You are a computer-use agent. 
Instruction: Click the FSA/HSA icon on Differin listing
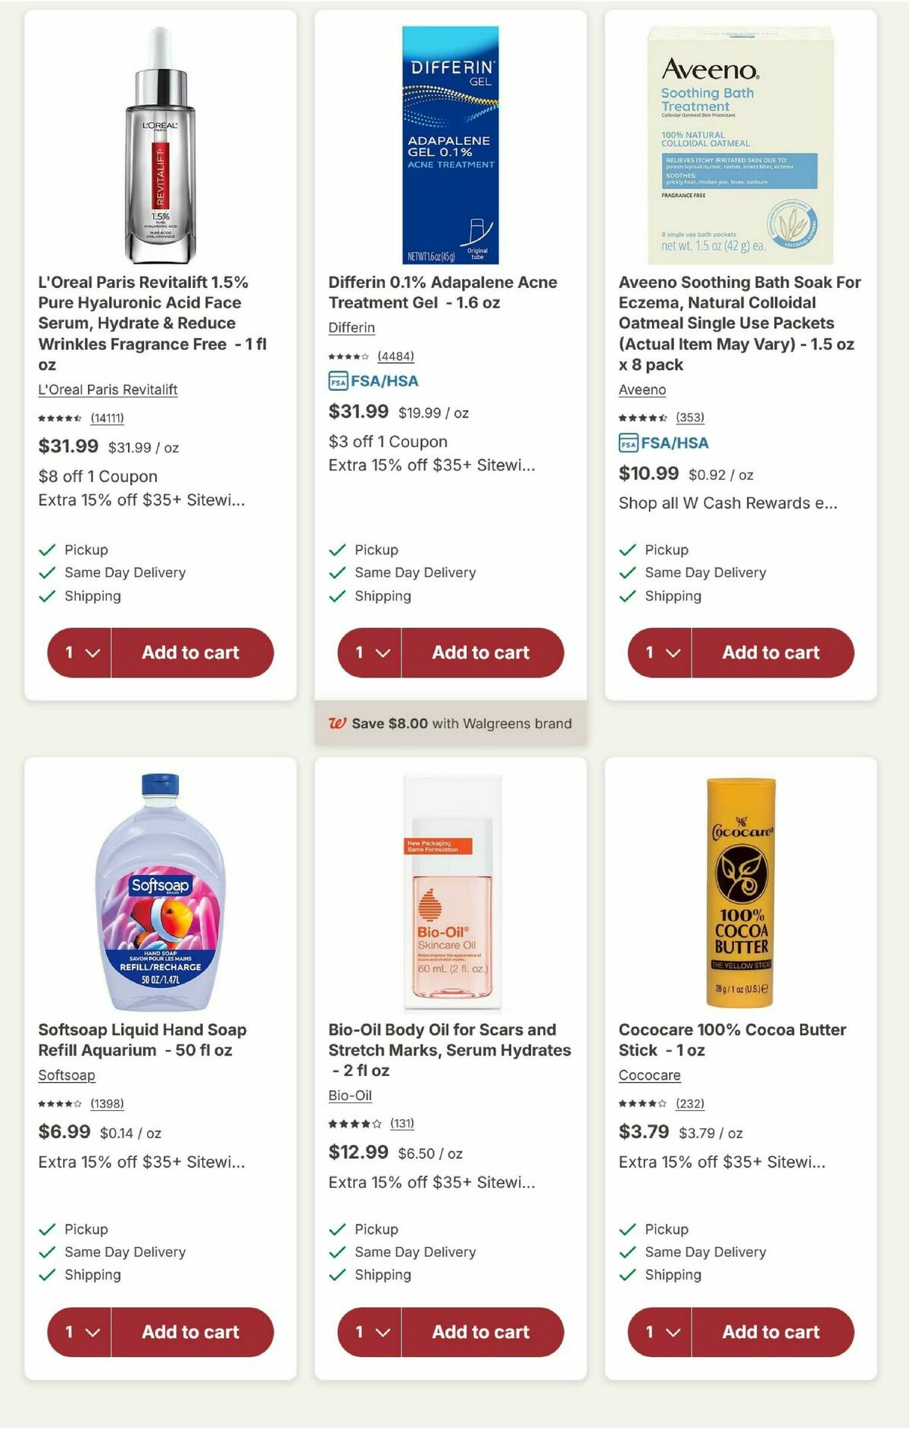(x=339, y=382)
